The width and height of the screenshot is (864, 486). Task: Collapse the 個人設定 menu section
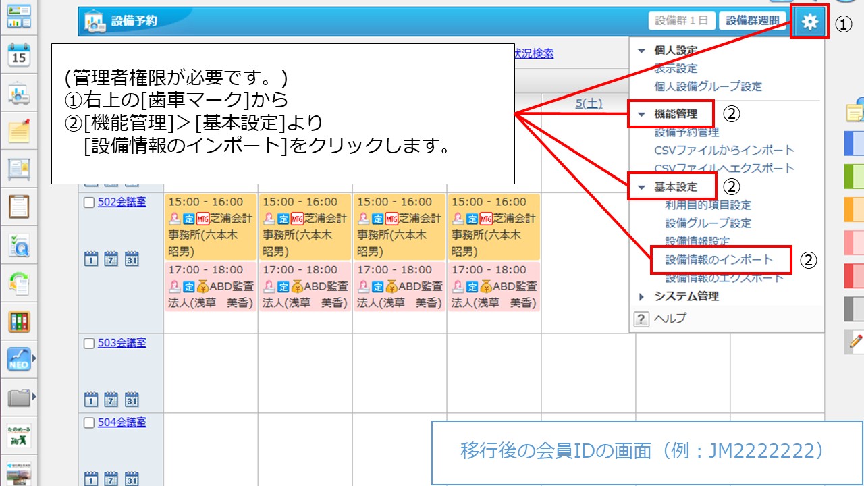coord(641,51)
